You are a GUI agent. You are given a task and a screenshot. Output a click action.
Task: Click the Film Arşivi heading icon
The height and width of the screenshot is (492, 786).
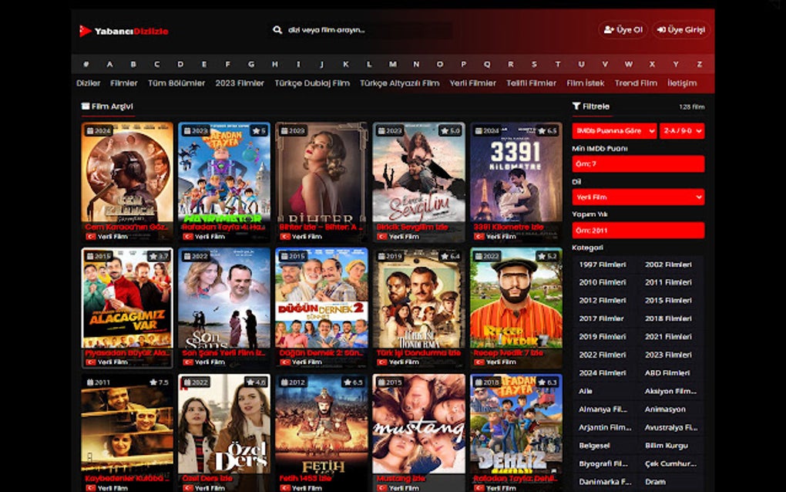pos(86,106)
